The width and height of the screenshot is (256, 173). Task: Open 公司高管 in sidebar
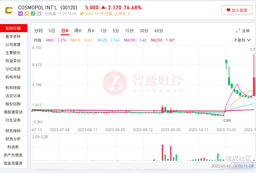point(13,45)
